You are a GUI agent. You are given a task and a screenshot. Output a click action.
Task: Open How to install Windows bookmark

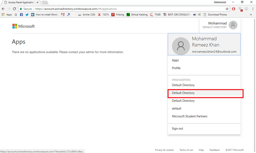[45, 14]
